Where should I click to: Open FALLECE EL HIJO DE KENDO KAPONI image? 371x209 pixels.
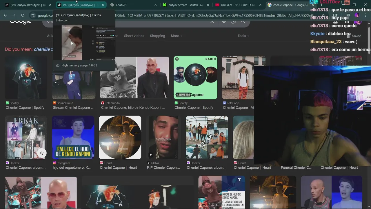(x=73, y=137)
